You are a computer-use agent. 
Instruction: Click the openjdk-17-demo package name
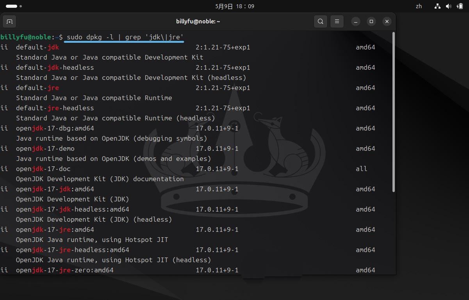pyautogui.click(x=45, y=148)
